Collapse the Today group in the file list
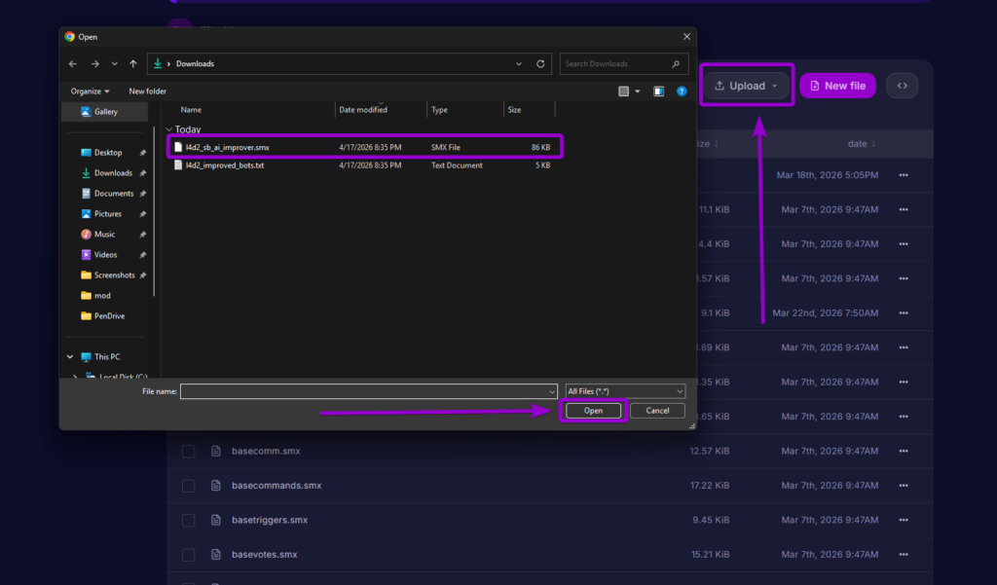Image resolution: width=997 pixels, height=585 pixels. (x=167, y=128)
